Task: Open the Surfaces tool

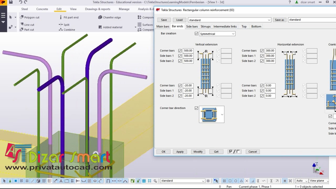Action: (145, 25)
